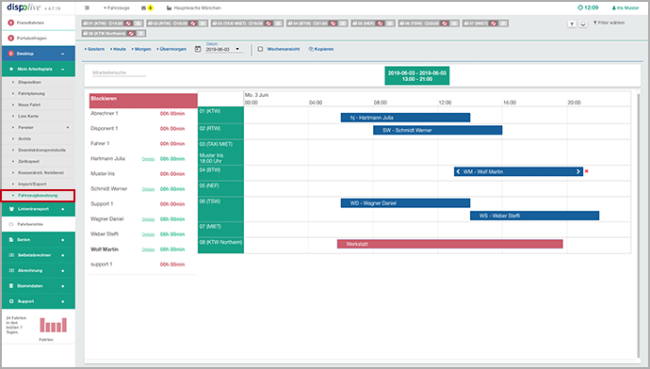The image size is (650, 369).
Task: Click the red block icon on 06 (TSW) chip
Action: 445,24
